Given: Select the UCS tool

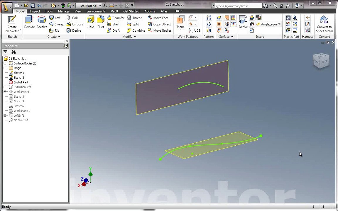Looking at the screenshot, I should (194, 30).
